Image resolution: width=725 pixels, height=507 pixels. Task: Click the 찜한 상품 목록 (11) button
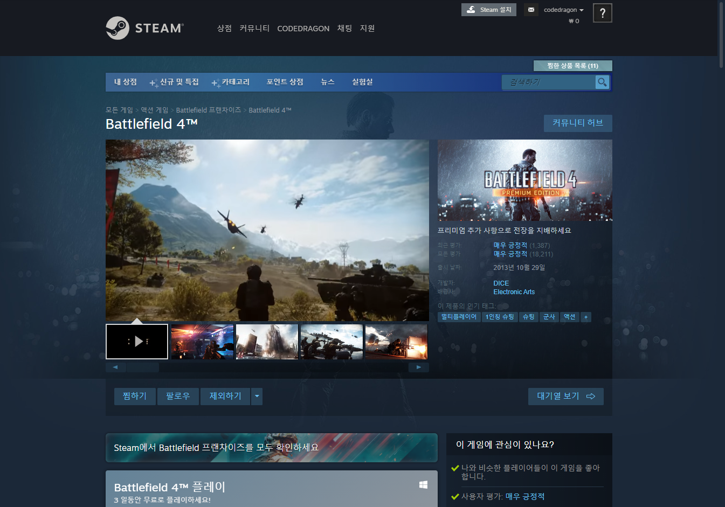click(572, 66)
